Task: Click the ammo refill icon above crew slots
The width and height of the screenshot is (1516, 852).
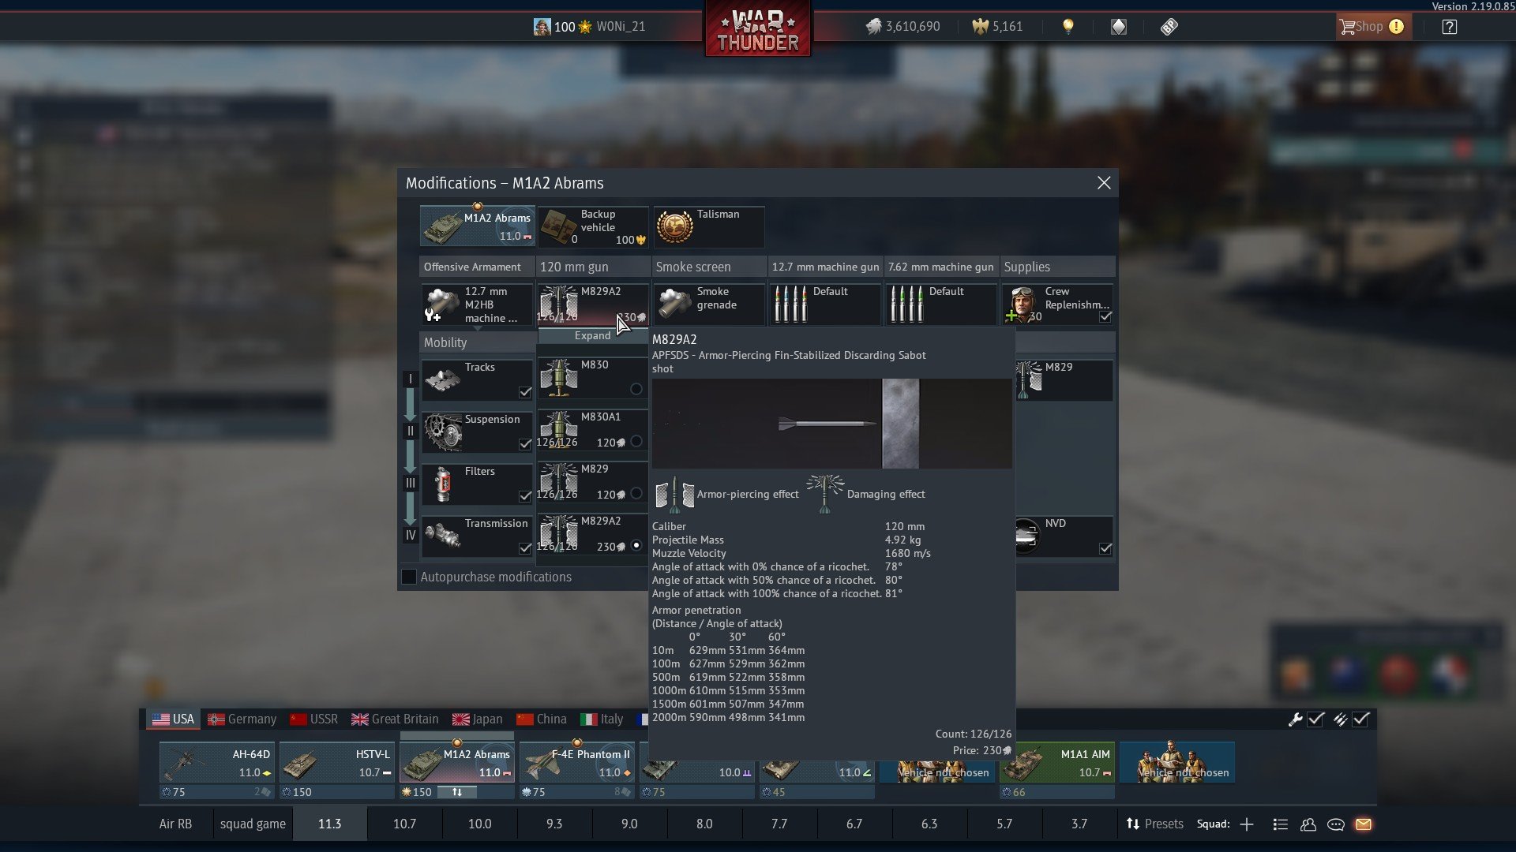Action: [x=1340, y=719]
